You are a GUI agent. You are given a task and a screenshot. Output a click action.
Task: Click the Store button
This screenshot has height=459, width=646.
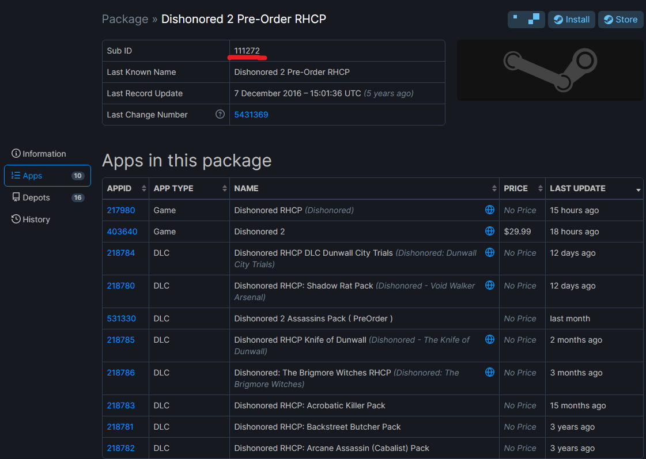pyautogui.click(x=620, y=20)
